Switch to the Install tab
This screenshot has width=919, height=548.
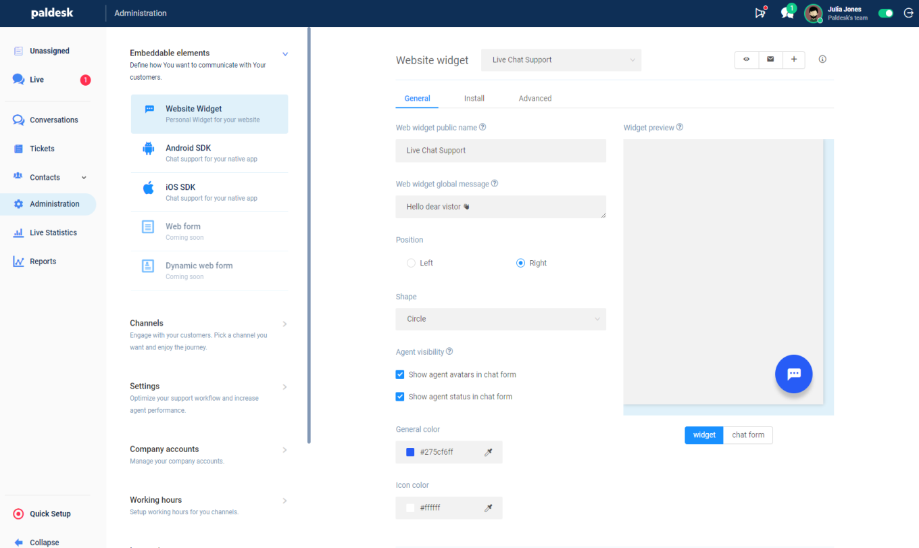pos(474,98)
